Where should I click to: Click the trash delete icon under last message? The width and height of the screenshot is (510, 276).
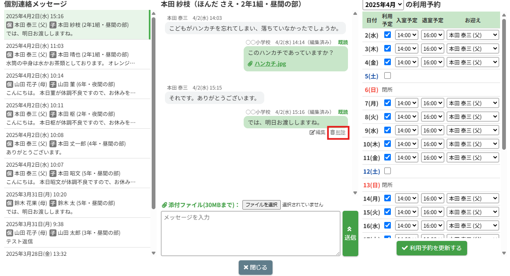[333, 132]
